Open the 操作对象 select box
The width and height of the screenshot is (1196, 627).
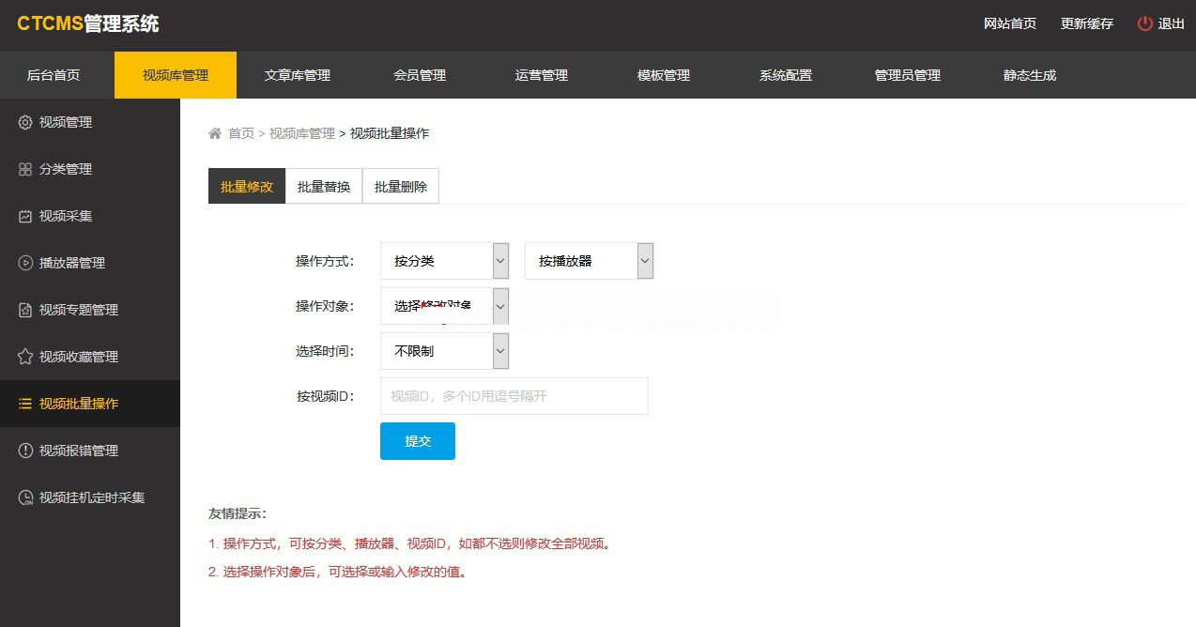(444, 306)
